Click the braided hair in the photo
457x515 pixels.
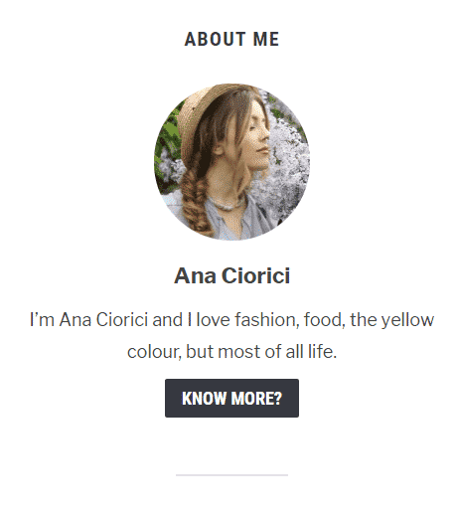196,199
